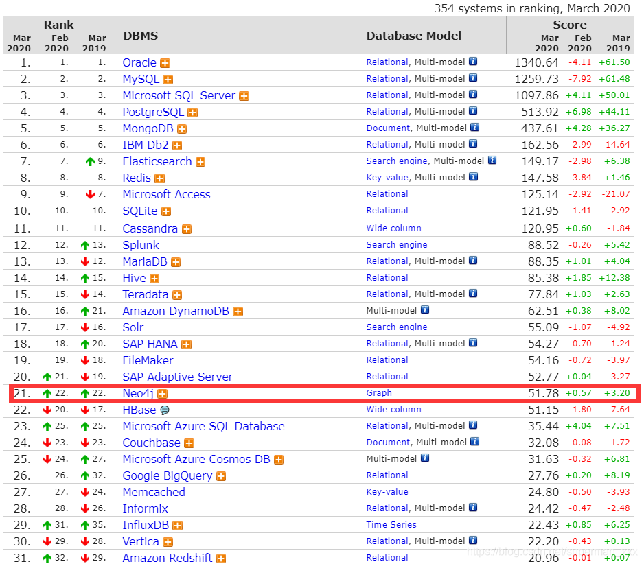Click the plus icon after Microsoft SQL Server

(x=244, y=96)
